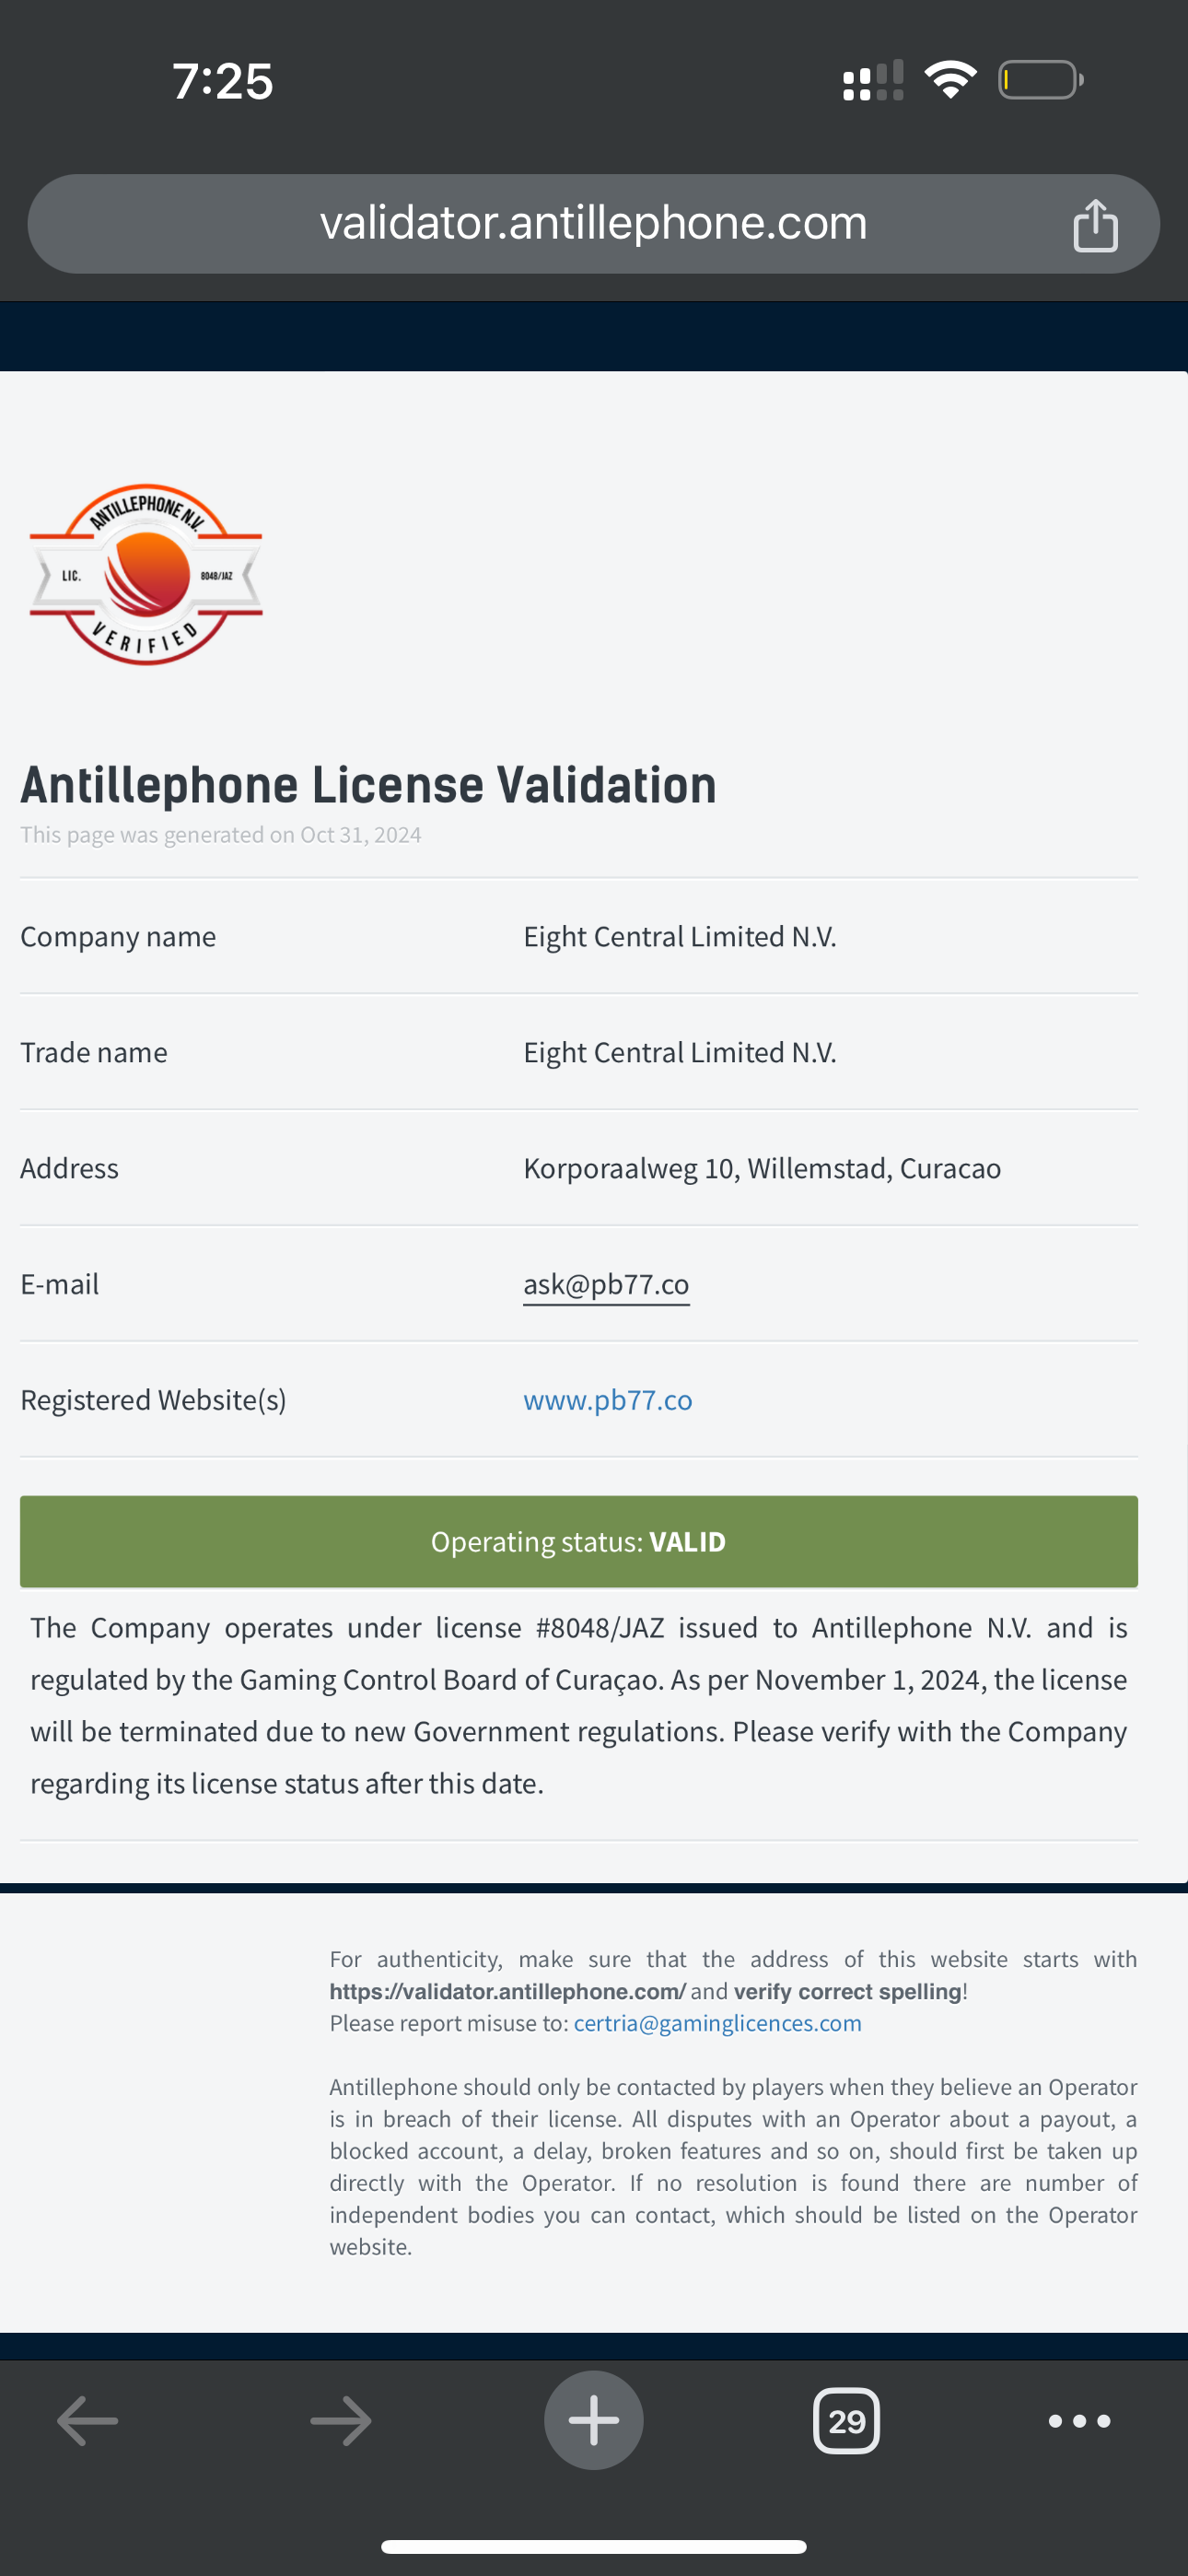This screenshot has height=2576, width=1188.
Task: Tap the license #8048/JAZ paragraph
Action: point(578,1705)
